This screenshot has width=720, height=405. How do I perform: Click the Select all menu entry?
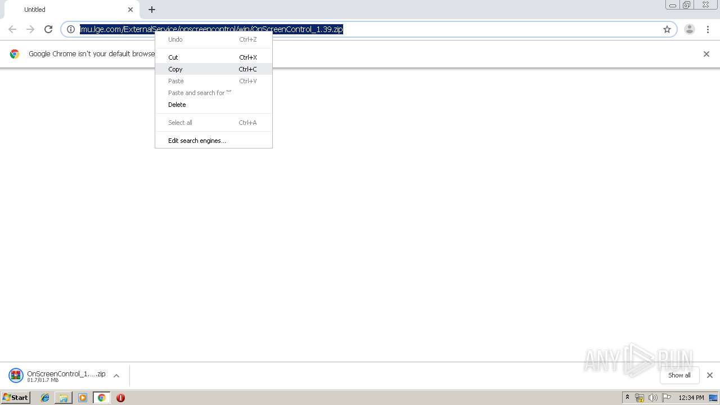coord(214,123)
